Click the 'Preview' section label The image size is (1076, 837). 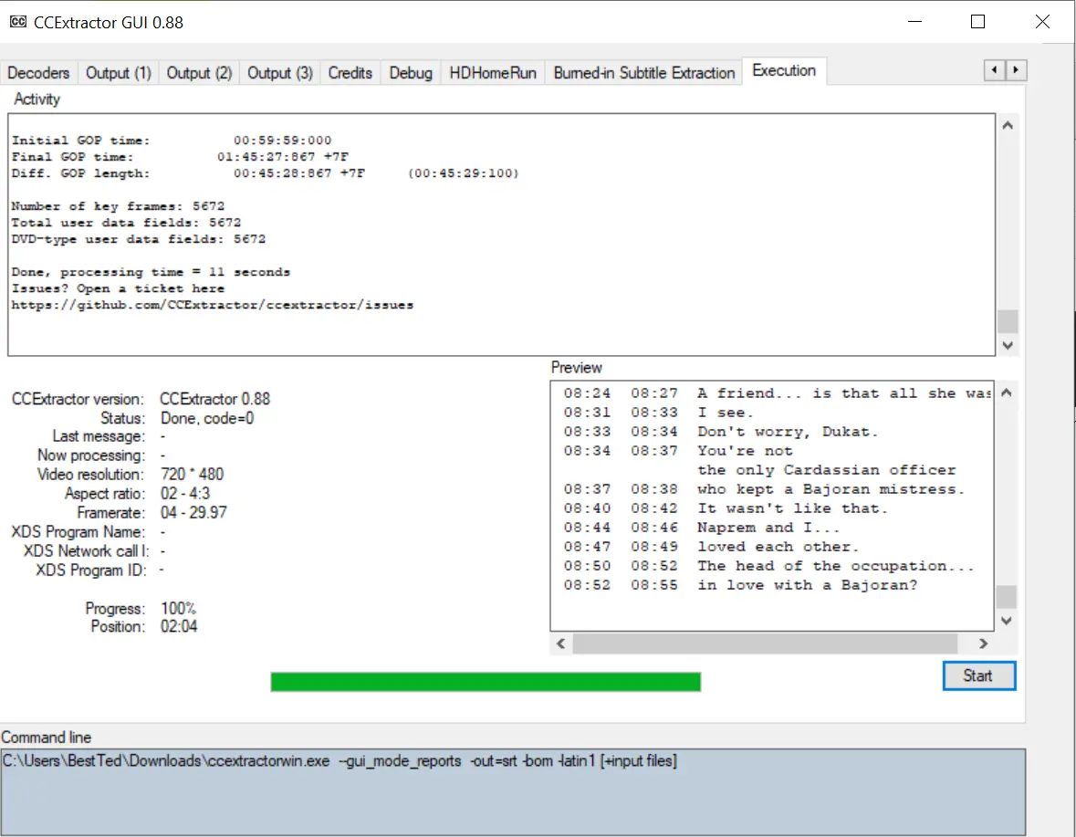pos(577,368)
